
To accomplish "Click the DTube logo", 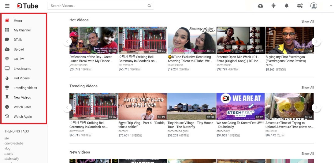I will (x=28, y=6).
